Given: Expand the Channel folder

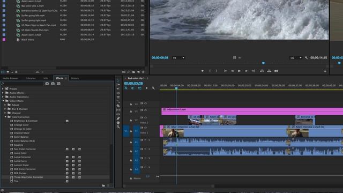Looking at the screenshot, I should (5, 113).
